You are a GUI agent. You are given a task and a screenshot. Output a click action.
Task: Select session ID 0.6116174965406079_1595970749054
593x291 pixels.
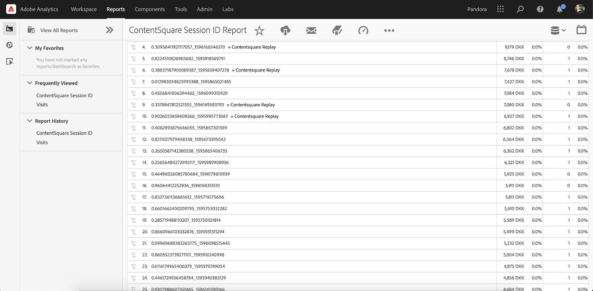[188, 266]
